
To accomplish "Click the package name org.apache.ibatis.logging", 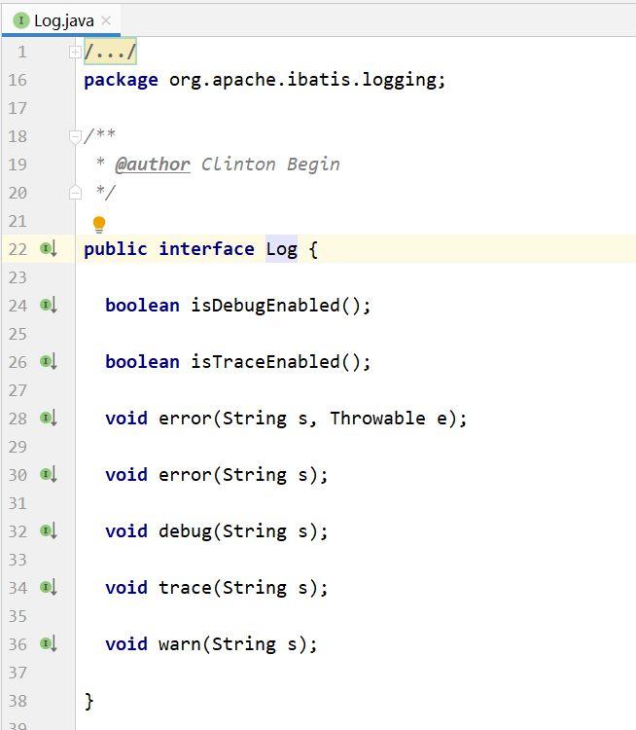I will click(304, 80).
